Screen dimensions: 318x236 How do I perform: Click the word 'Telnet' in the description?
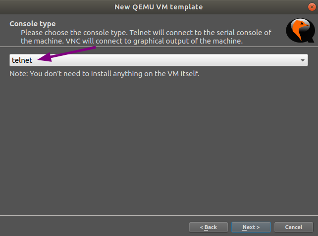[141, 32]
